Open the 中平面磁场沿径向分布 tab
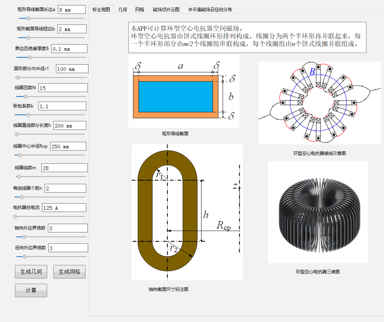The width and height of the screenshot is (384, 322). pos(210,10)
